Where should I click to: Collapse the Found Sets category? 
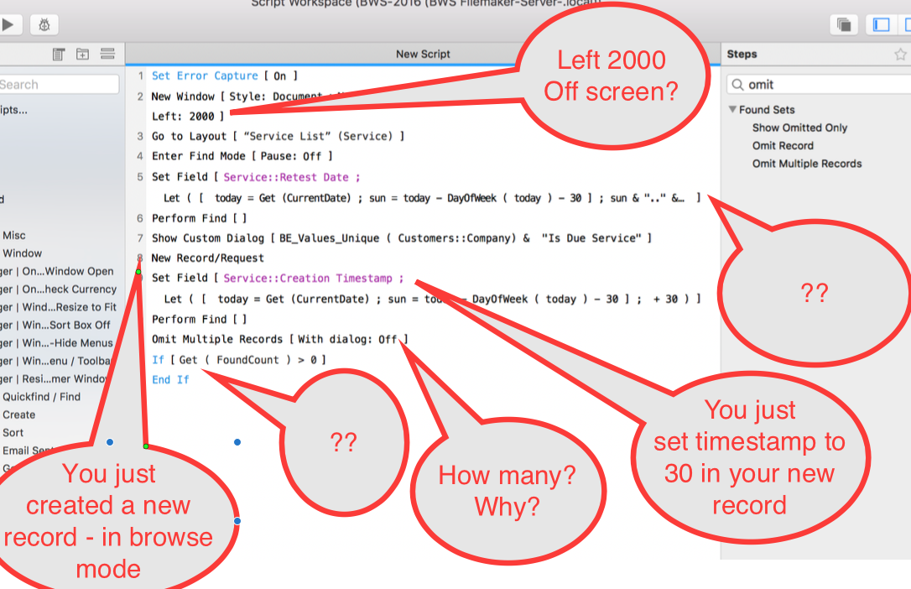tap(732, 109)
